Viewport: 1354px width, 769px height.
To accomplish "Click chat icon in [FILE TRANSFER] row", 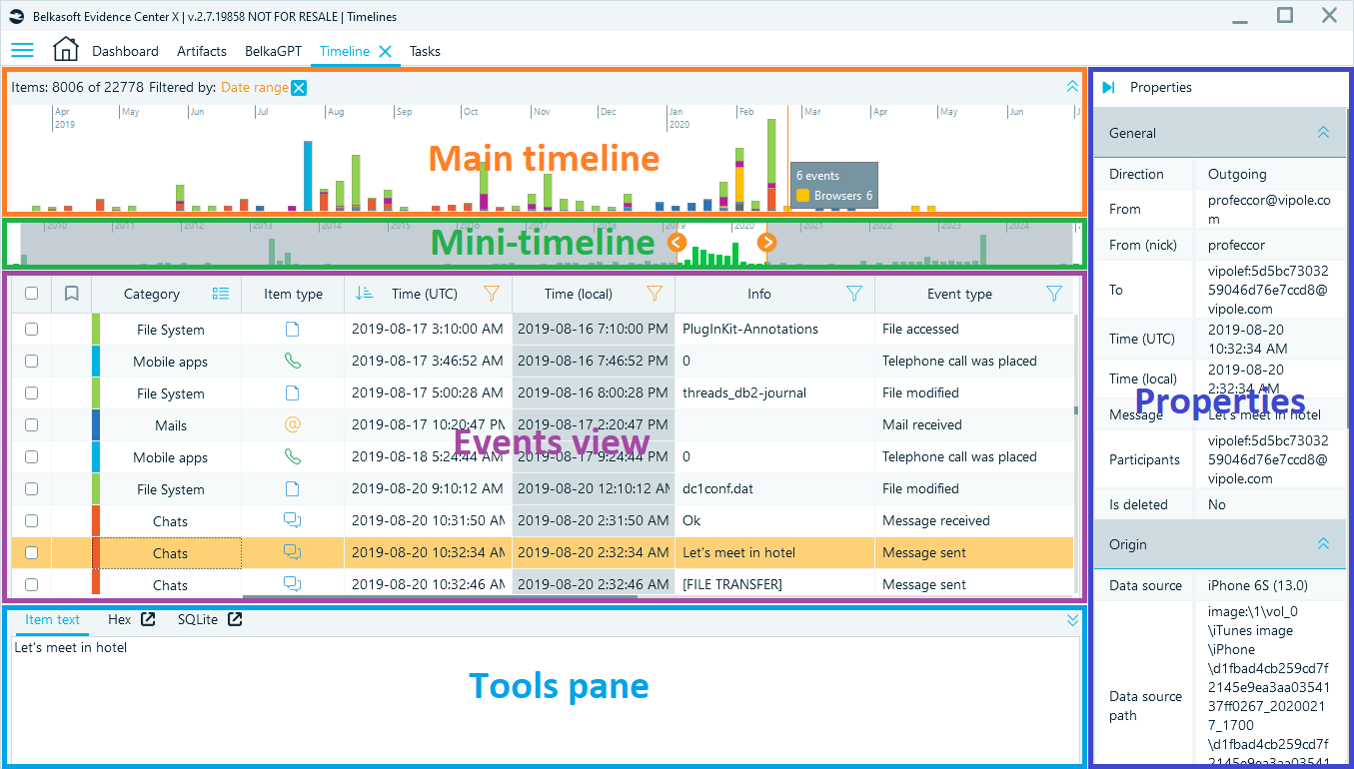I will coord(293,585).
